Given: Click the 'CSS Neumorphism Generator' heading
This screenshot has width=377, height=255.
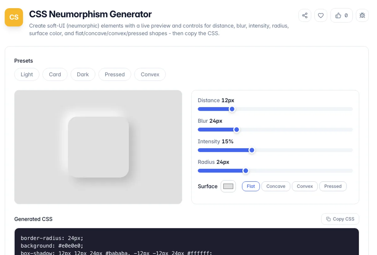Looking at the screenshot, I should [90, 14].
